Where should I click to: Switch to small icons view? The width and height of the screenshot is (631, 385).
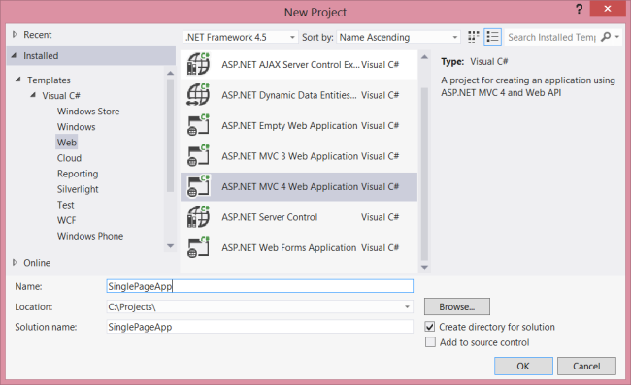(474, 37)
